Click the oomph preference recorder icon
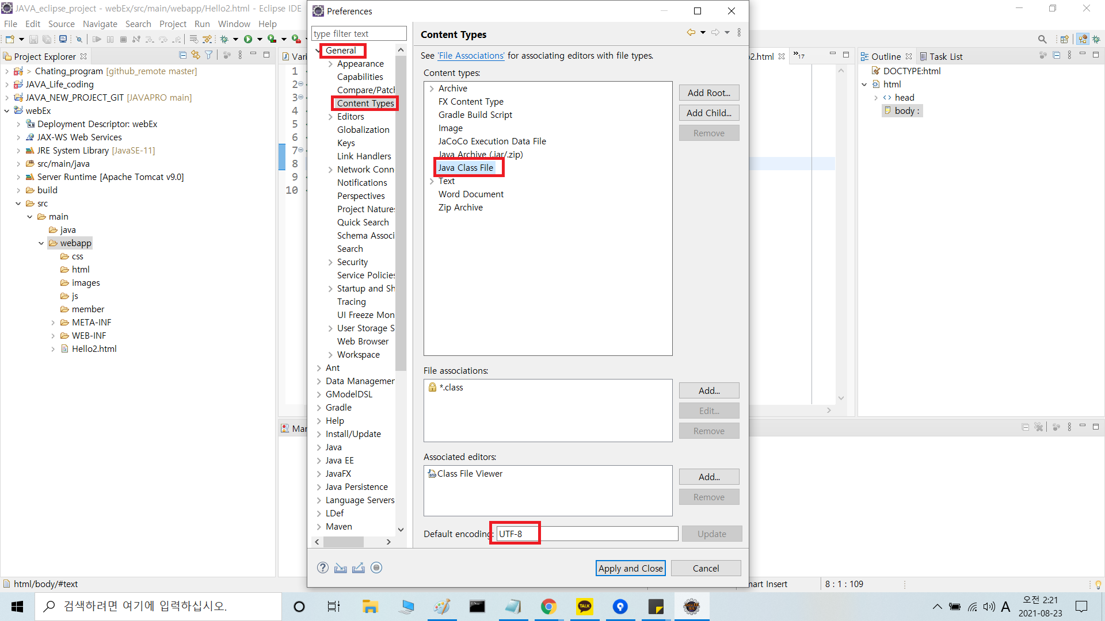Viewport: 1105px width, 621px height. 376,568
